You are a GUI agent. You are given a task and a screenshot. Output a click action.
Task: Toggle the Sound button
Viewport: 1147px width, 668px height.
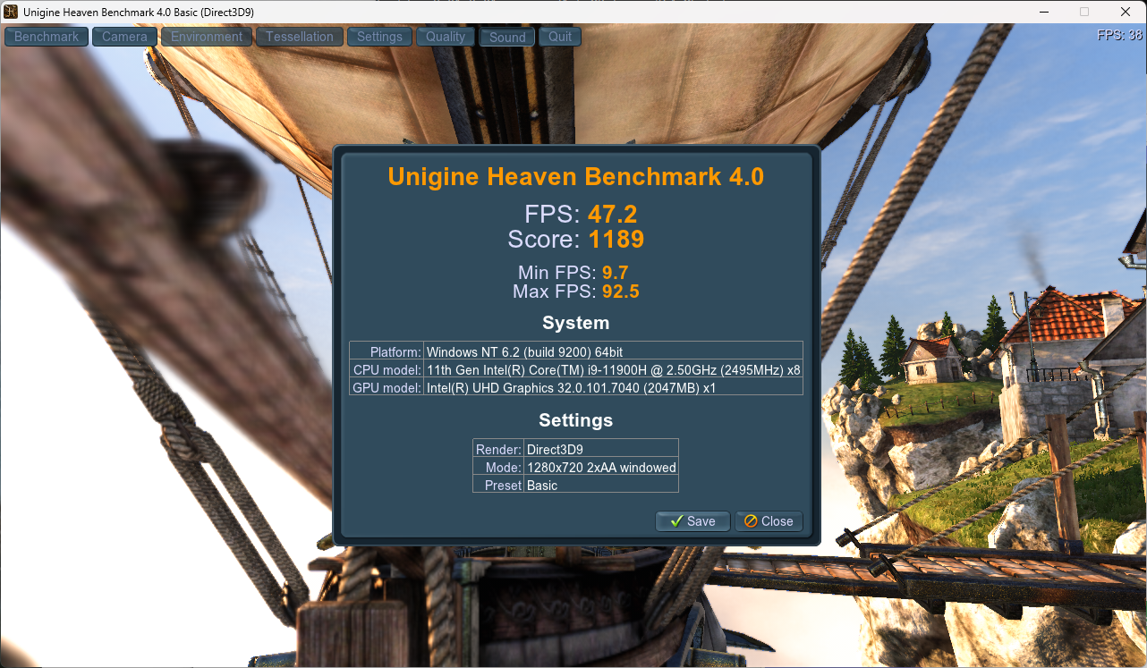click(507, 38)
